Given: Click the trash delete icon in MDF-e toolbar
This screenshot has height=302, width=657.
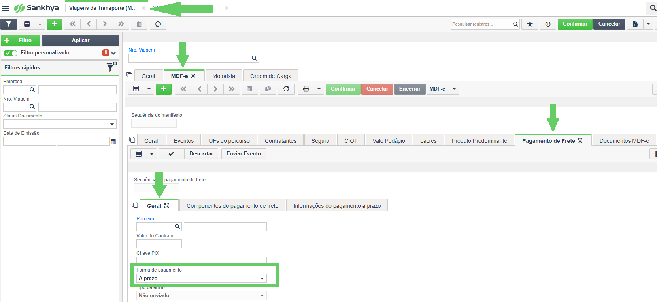Looking at the screenshot, I should click(x=250, y=89).
